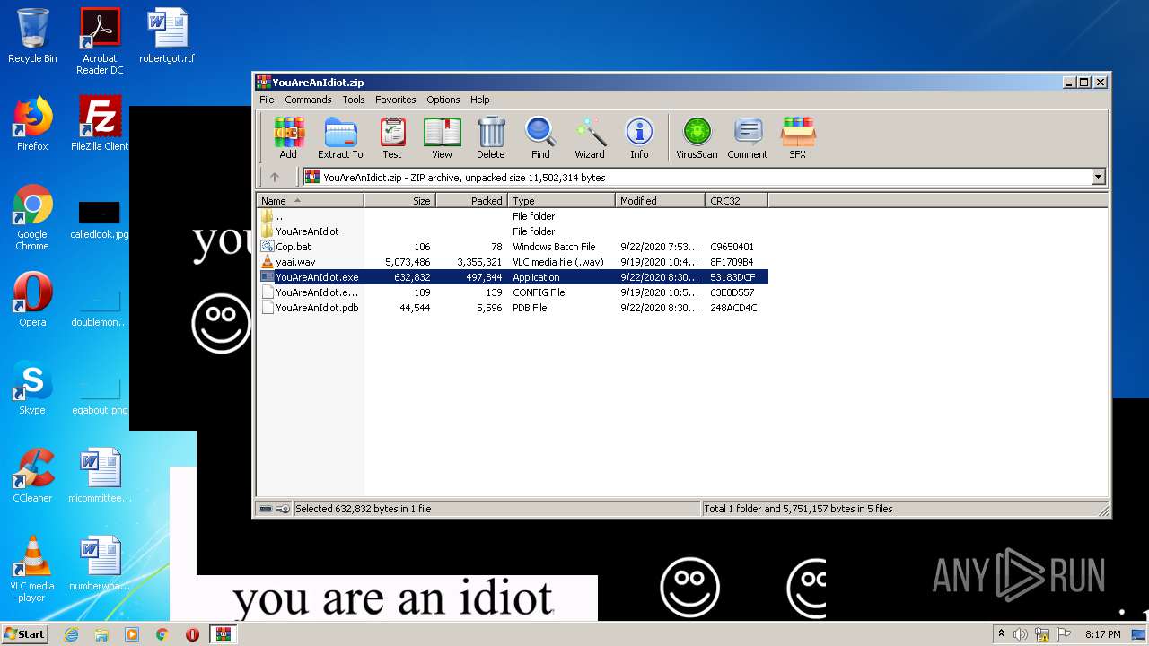
Task: Click the SFX toolbar icon
Action: click(x=797, y=138)
